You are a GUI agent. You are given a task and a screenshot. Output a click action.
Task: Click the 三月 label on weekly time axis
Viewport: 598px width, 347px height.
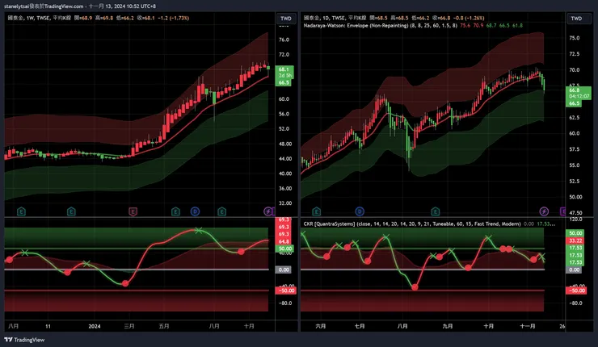click(x=129, y=327)
